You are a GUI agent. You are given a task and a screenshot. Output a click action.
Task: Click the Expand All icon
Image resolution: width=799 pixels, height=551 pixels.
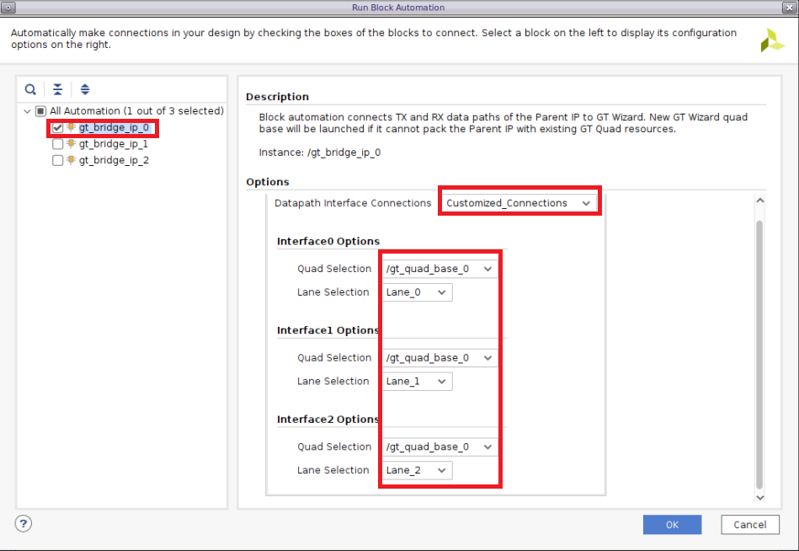[85, 89]
